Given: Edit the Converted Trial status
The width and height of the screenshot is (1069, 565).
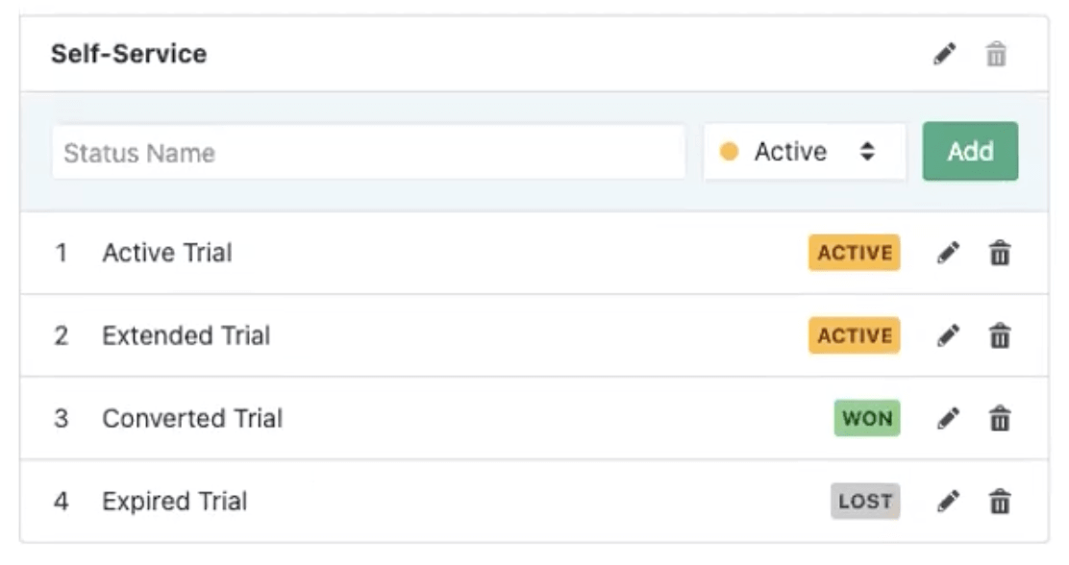Looking at the screenshot, I should (948, 419).
